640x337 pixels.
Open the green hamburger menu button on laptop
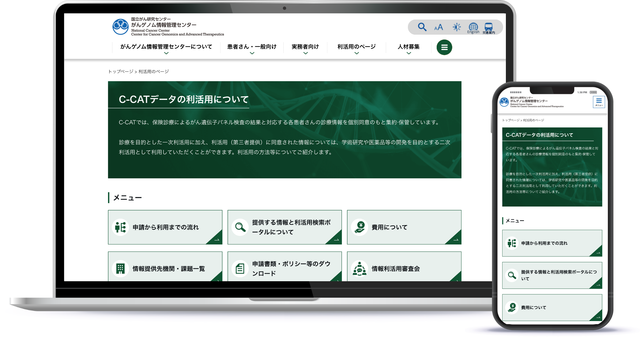[x=444, y=47]
